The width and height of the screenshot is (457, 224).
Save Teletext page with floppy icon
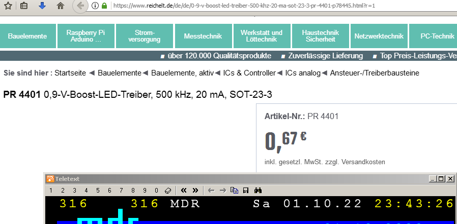click(x=246, y=191)
